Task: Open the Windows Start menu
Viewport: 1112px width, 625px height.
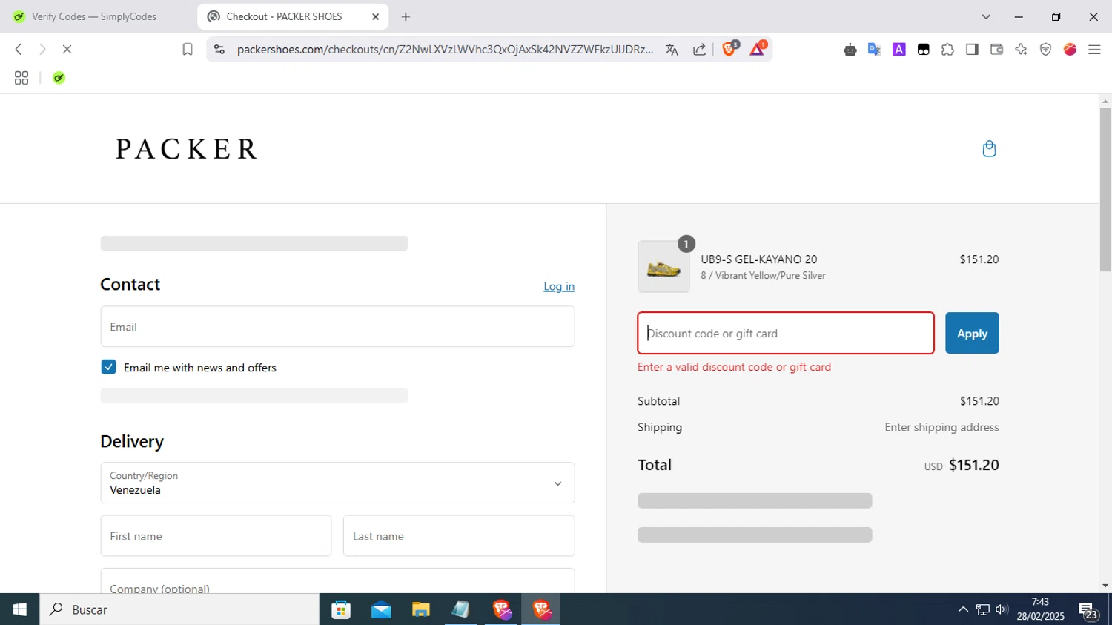Action: [19, 609]
